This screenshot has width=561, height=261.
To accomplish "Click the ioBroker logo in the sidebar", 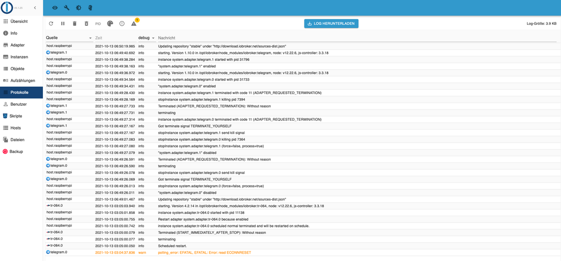I will click(7, 7).
